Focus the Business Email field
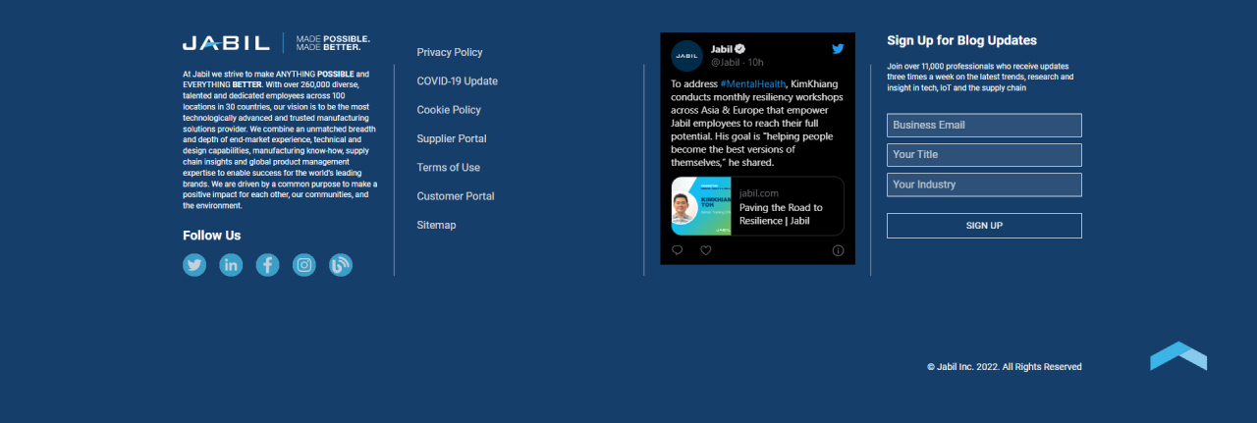1257x423 pixels. click(x=984, y=126)
